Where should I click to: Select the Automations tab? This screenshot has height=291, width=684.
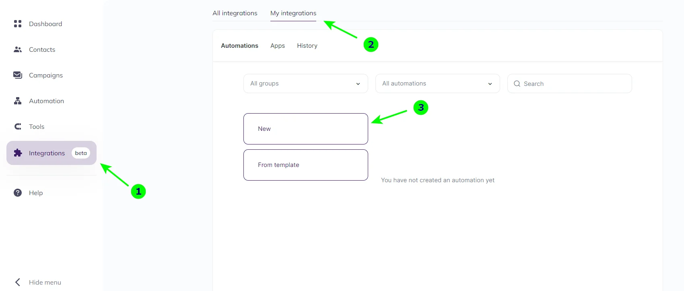tap(239, 45)
